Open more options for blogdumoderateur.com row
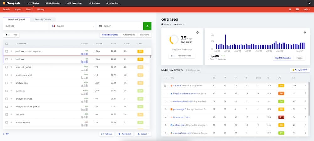Viewport: 314px width, 141px height. 305,93
